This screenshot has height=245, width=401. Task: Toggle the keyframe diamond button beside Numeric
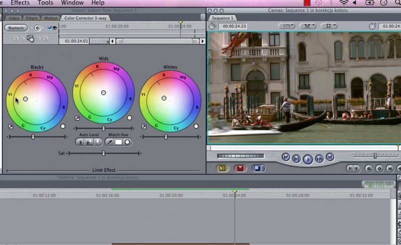[37, 28]
